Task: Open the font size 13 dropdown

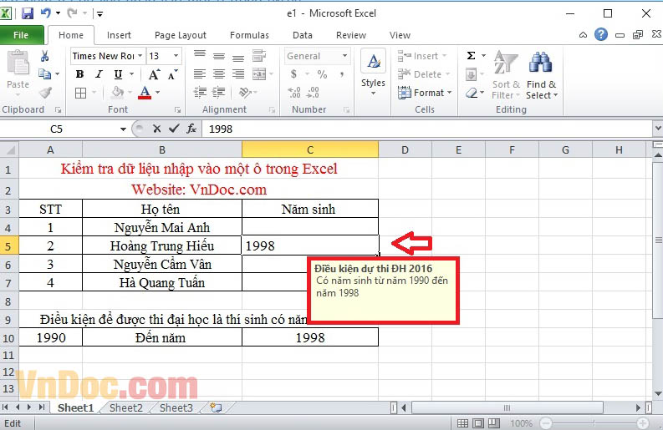Action: pyautogui.click(x=176, y=56)
